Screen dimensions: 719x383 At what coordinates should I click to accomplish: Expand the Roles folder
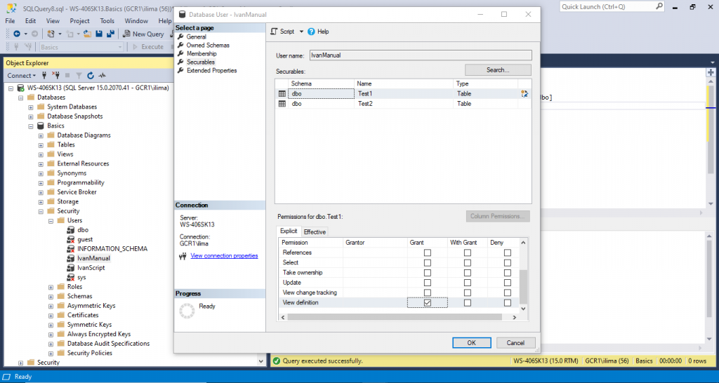(51, 287)
